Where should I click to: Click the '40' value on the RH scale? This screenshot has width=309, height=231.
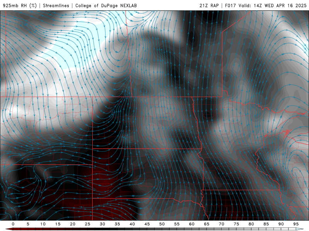point(132,224)
